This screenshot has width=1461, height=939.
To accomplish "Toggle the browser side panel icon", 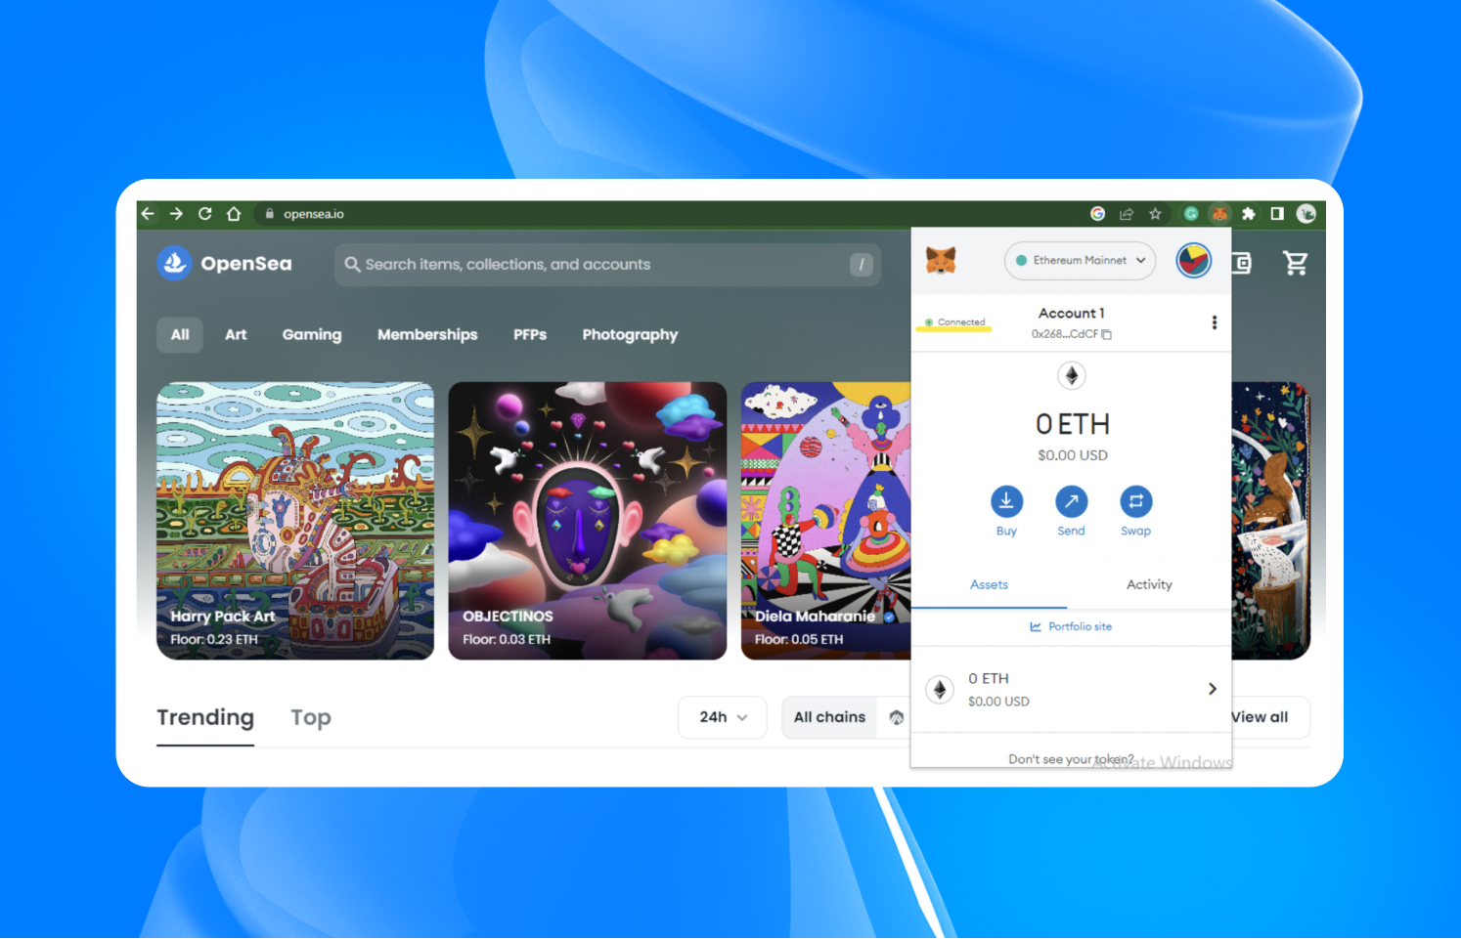I will [x=1277, y=214].
